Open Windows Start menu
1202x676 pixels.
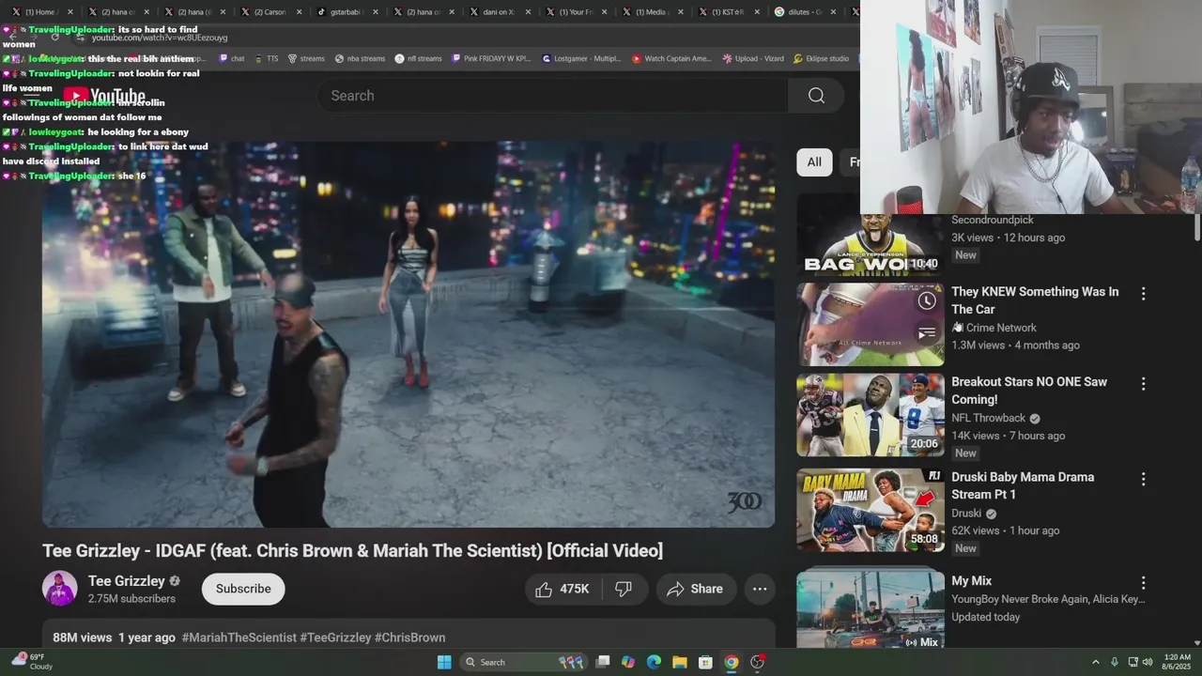coord(444,662)
